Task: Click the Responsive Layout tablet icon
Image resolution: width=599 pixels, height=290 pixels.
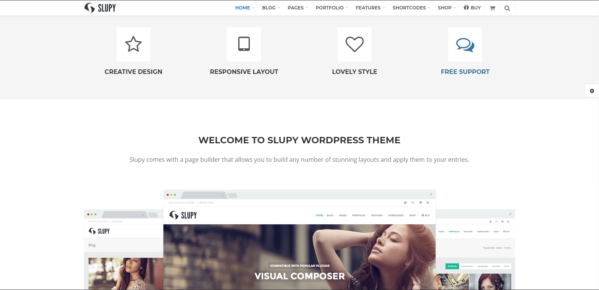Action: coord(244,44)
